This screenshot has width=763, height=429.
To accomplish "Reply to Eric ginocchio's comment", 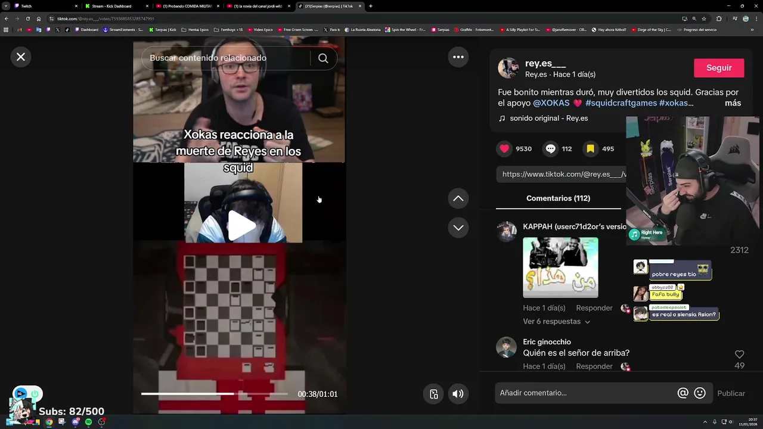I will [x=594, y=366].
